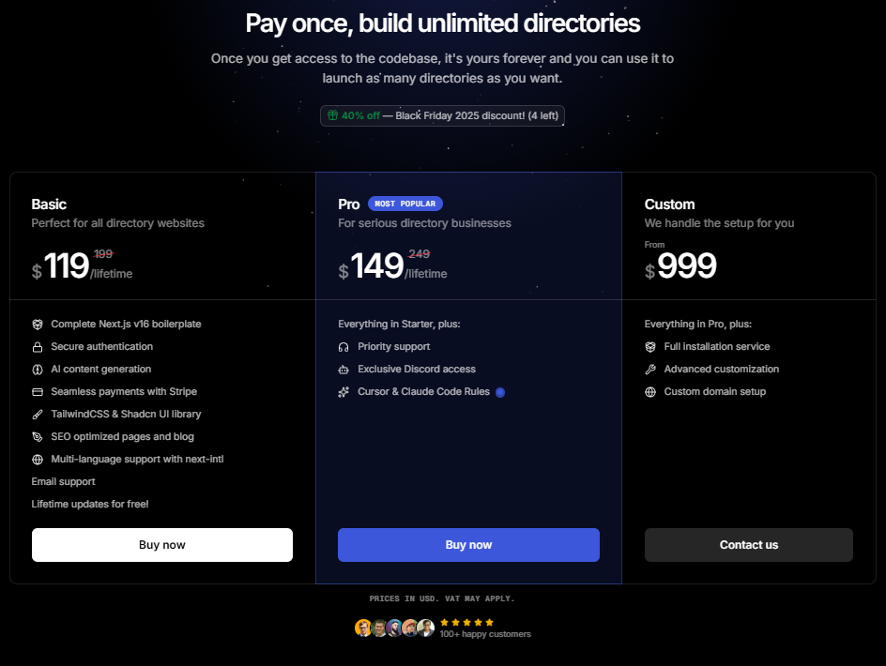Click the happy customers avatar group

pyautogui.click(x=394, y=628)
